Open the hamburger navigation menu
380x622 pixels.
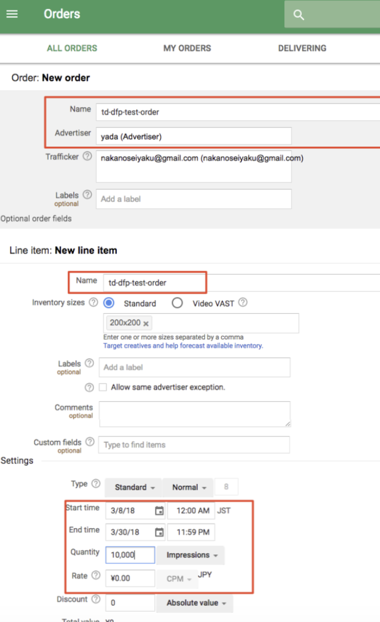tap(12, 14)
